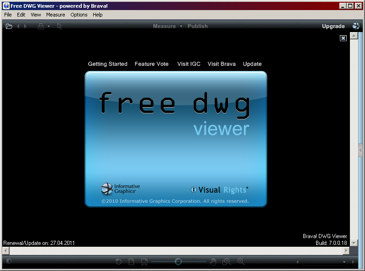365x271 pixels.
Task: Click the rotate icon in bottom toolbar
Action: pos(119,261)
